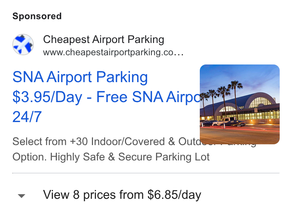The width and height of the screenshot is (292, 218).
Task: Click the Option. description line start
Action: pyautogui.click(x=30, y=157)
